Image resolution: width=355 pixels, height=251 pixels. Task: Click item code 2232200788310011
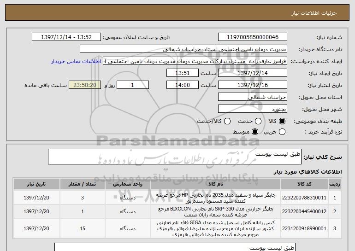point(304,198)
